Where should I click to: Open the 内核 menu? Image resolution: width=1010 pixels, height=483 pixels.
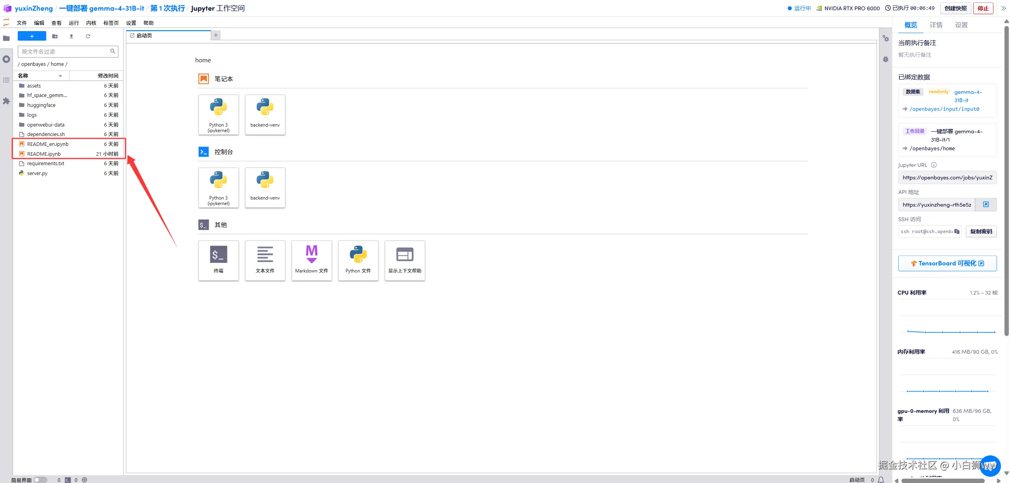91,23
